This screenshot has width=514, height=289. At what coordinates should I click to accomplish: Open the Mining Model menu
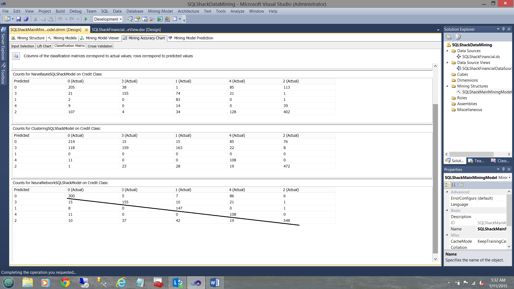(160, 11)
